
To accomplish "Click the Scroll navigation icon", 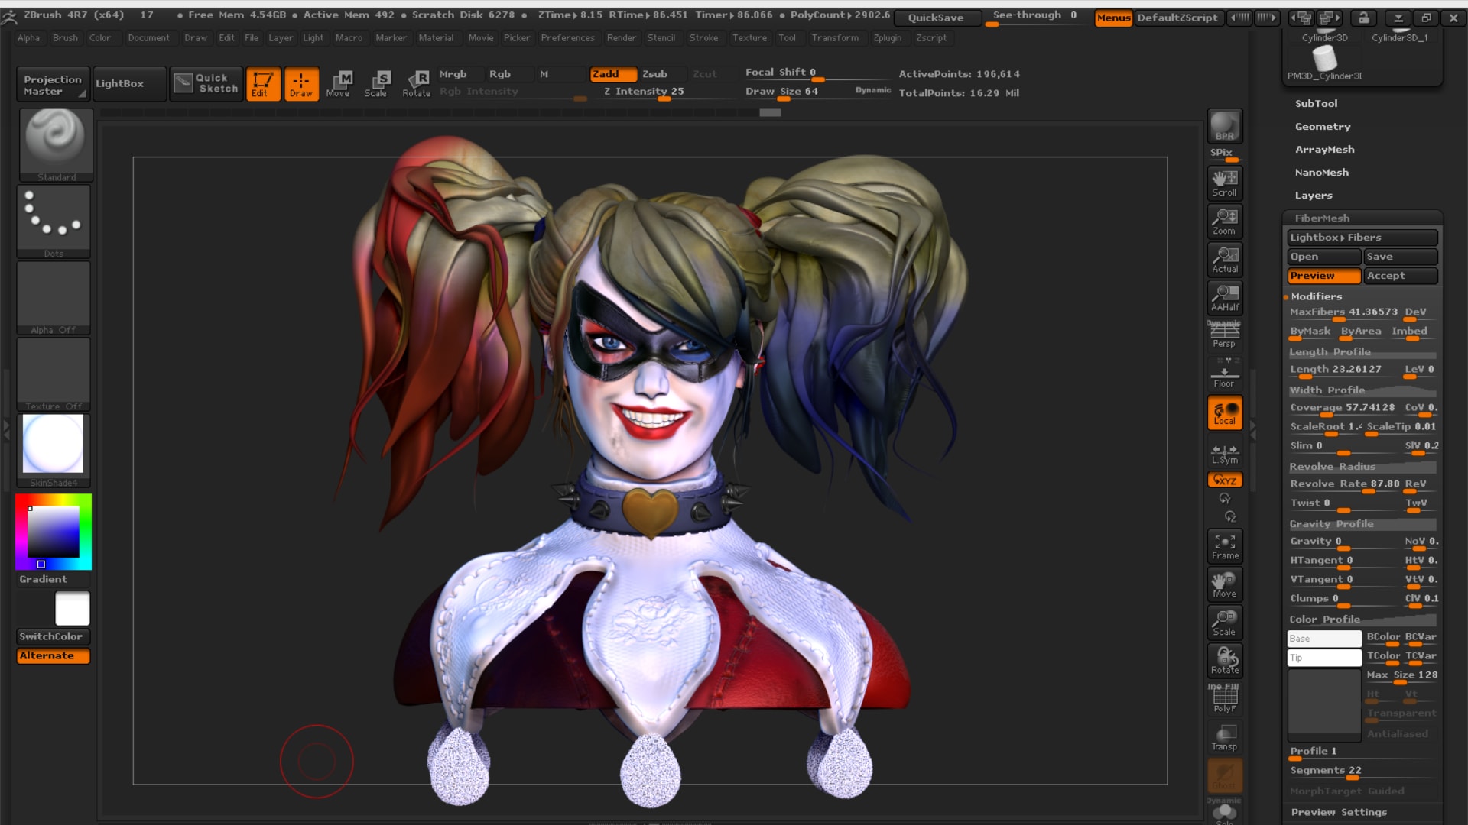I will point(1225,183).
